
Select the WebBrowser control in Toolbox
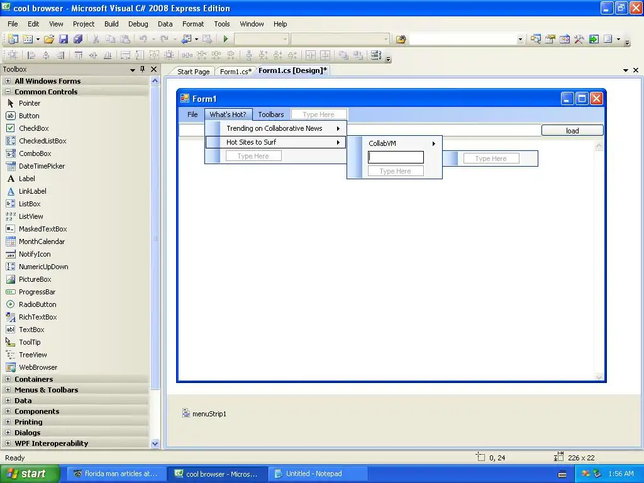38,367
